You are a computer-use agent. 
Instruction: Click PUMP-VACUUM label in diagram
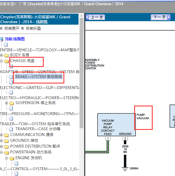coord(143,117)
